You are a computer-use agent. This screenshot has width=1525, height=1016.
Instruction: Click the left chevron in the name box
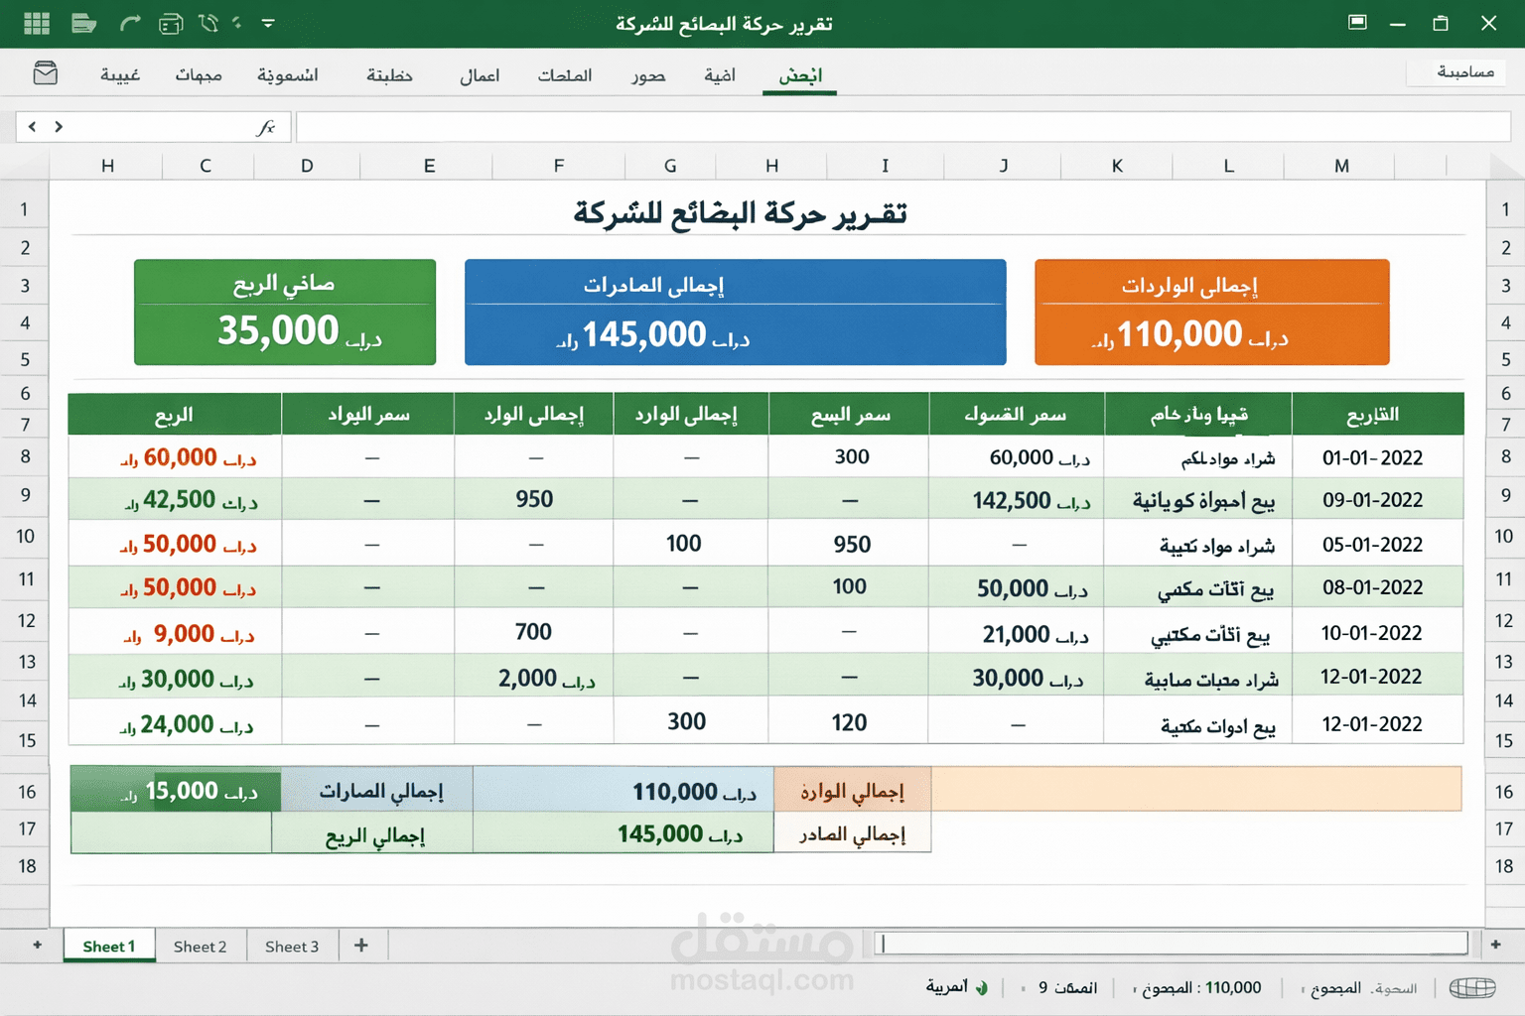(33, 126)
